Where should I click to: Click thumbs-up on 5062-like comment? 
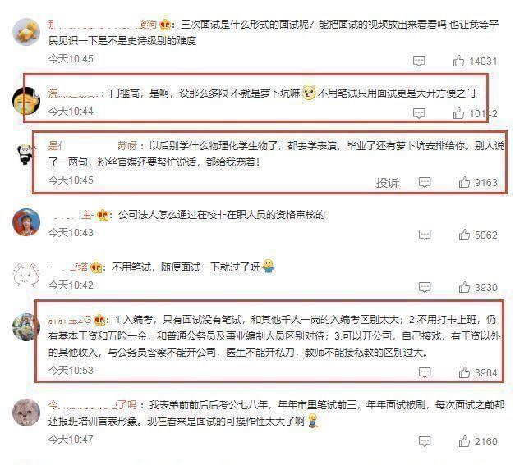[464, 235]
